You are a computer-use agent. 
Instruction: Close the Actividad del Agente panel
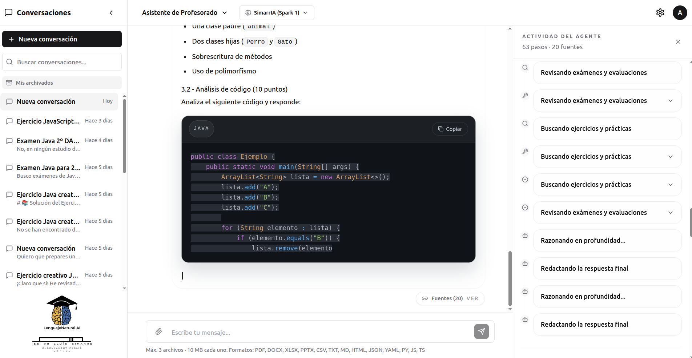click(x=678, y=42)
